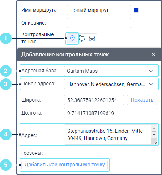Image resolution: width=162 pixels, height=175 pixels.
Task: Click into the Долгота coordinate field
Action: (x=111, y=113)
